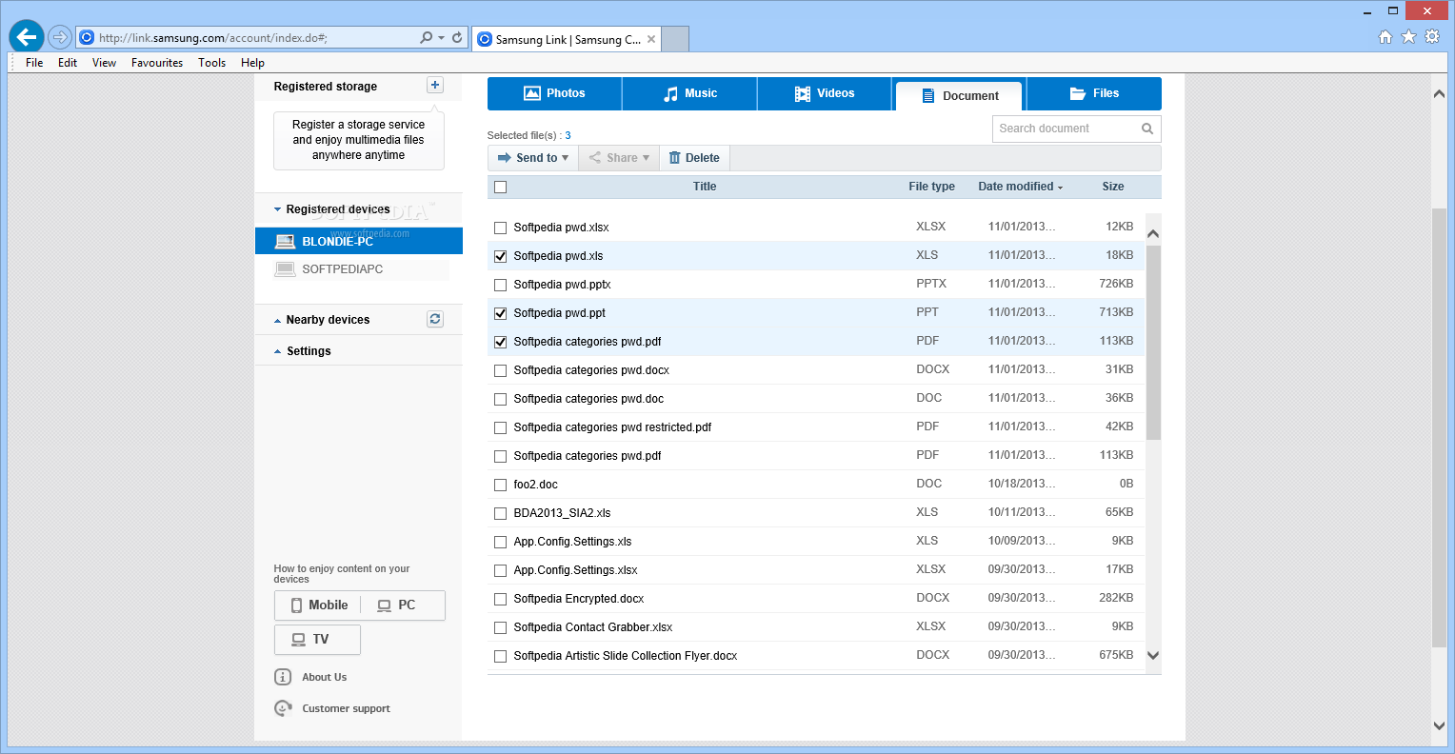Click the file list scrollbar thumb

coord(1153,343)
